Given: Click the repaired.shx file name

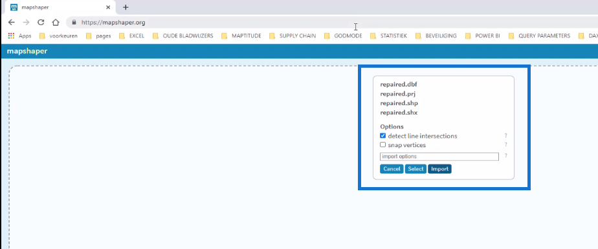Looking at the screenshot, I should tap(399, 112).
